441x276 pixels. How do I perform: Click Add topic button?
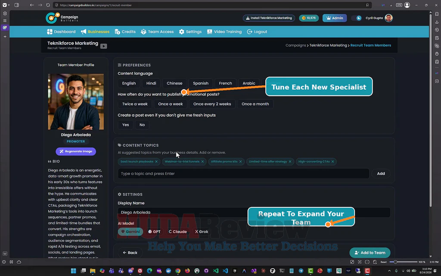point(381,173)
